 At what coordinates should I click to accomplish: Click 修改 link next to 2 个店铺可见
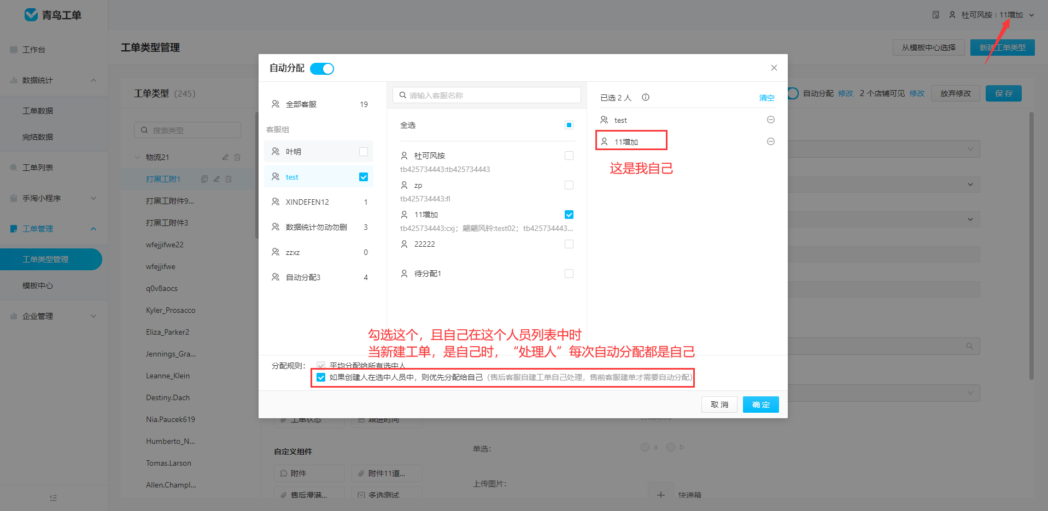tap(917, 93)
